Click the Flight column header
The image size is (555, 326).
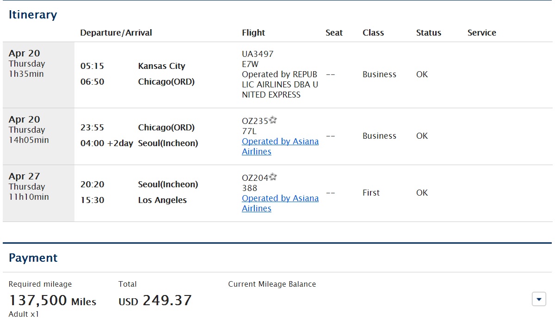pos(253,33)
